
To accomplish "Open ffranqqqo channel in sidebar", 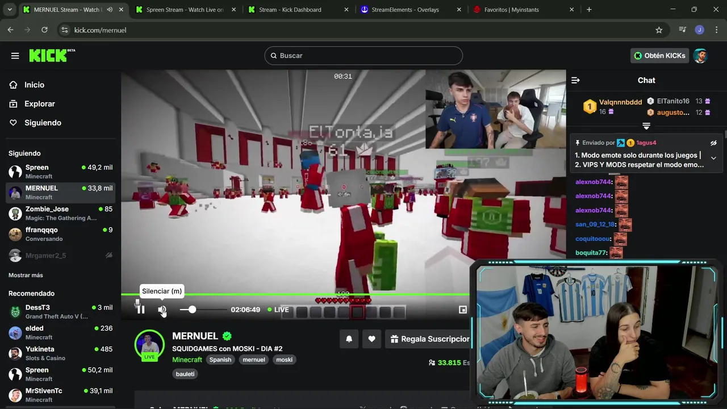I will (61, 234).
